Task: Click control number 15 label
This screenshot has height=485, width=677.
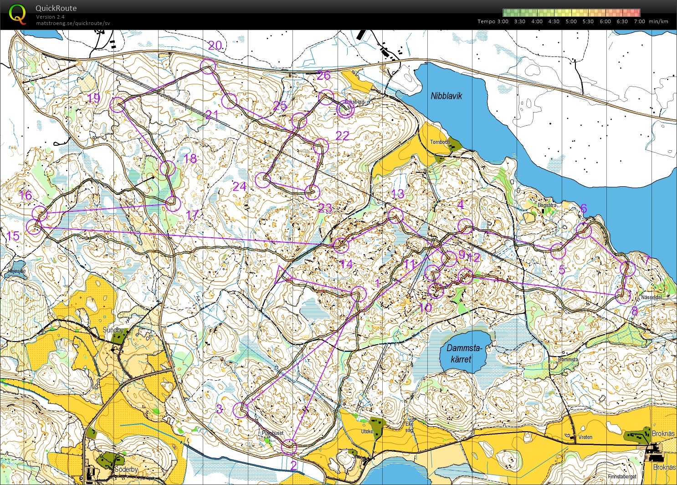Action: pyautogui.click(x=13, y=236)
